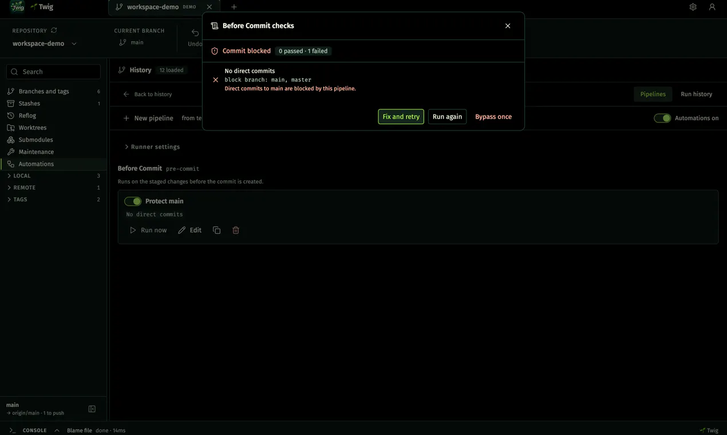Click the History heading
This screenshot has height=435, width=727.
click(140, 70)
